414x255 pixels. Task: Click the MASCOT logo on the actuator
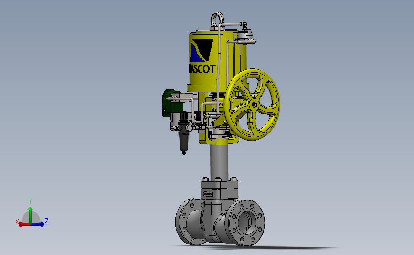point(202,56)
